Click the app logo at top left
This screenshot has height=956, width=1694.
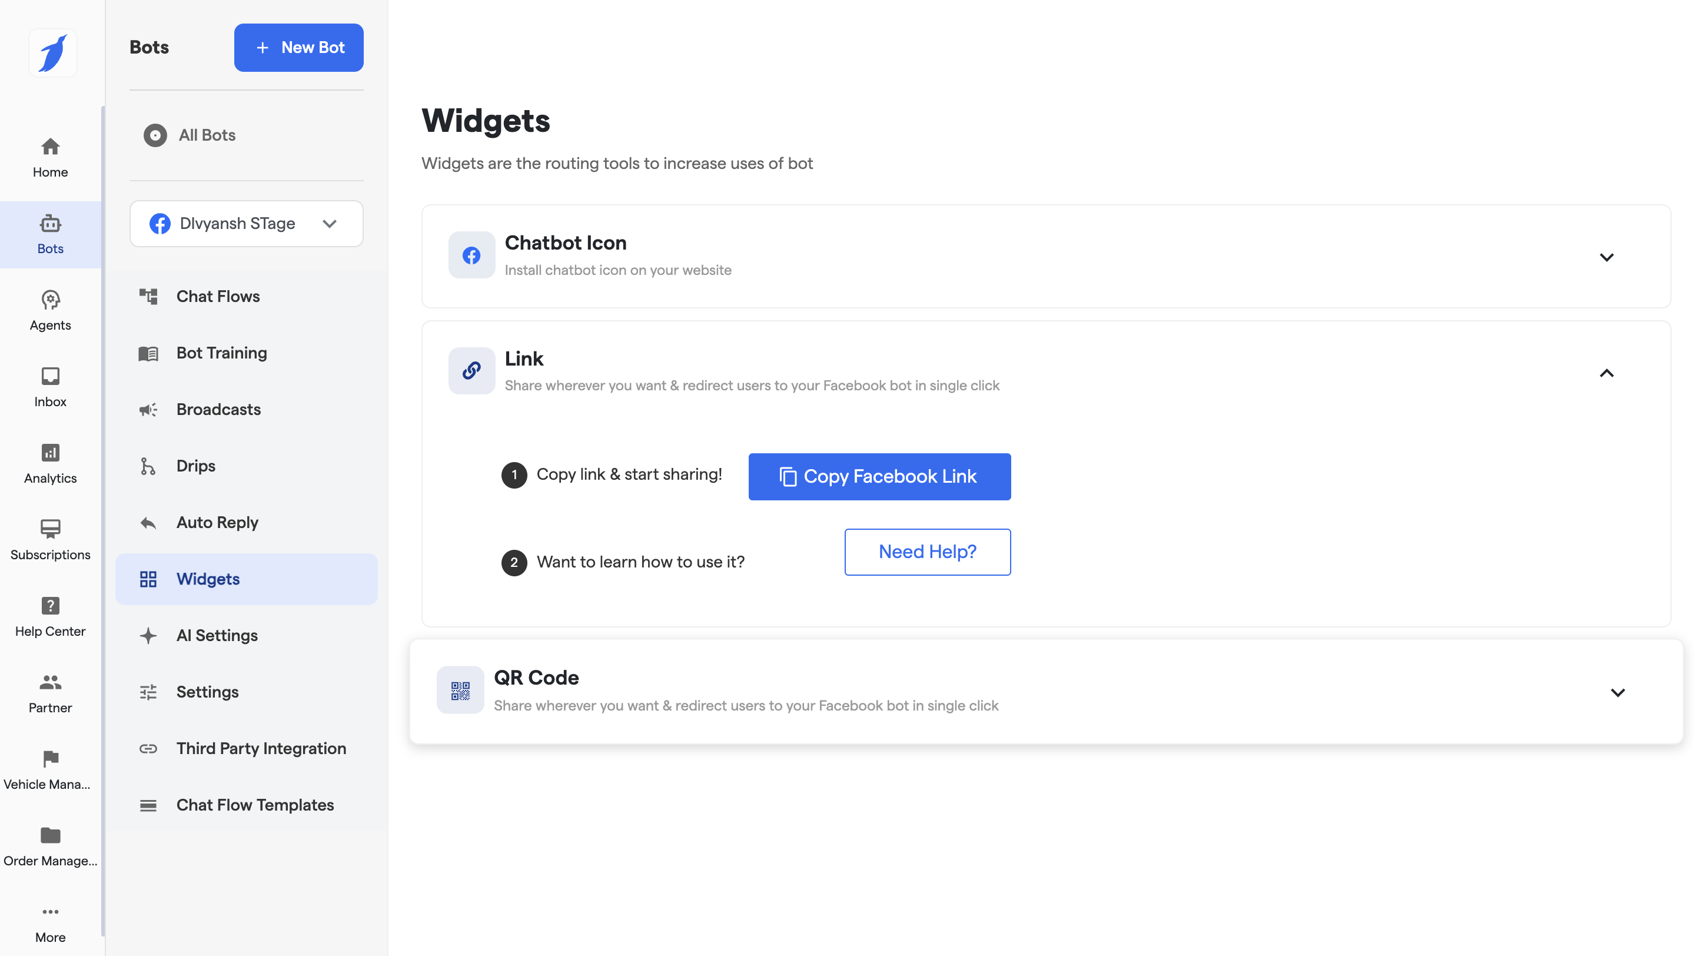(52, 52)
